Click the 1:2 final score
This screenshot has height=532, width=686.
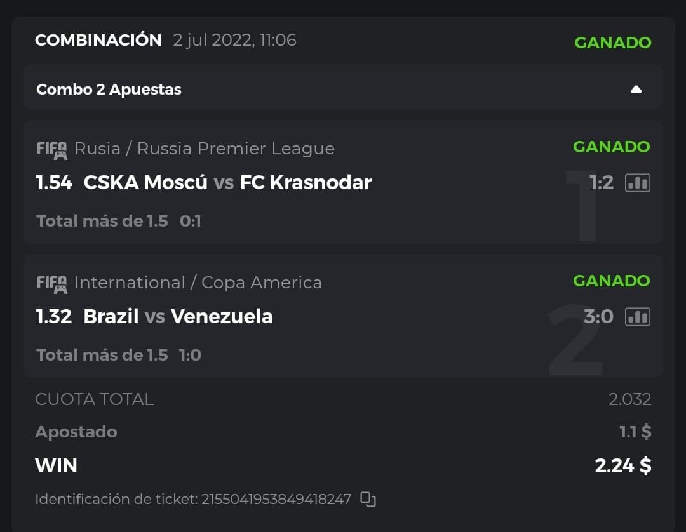601,183
